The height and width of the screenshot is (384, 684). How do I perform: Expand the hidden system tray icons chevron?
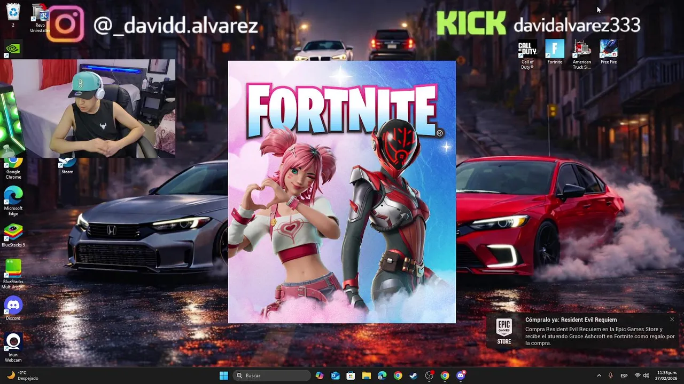598,375
